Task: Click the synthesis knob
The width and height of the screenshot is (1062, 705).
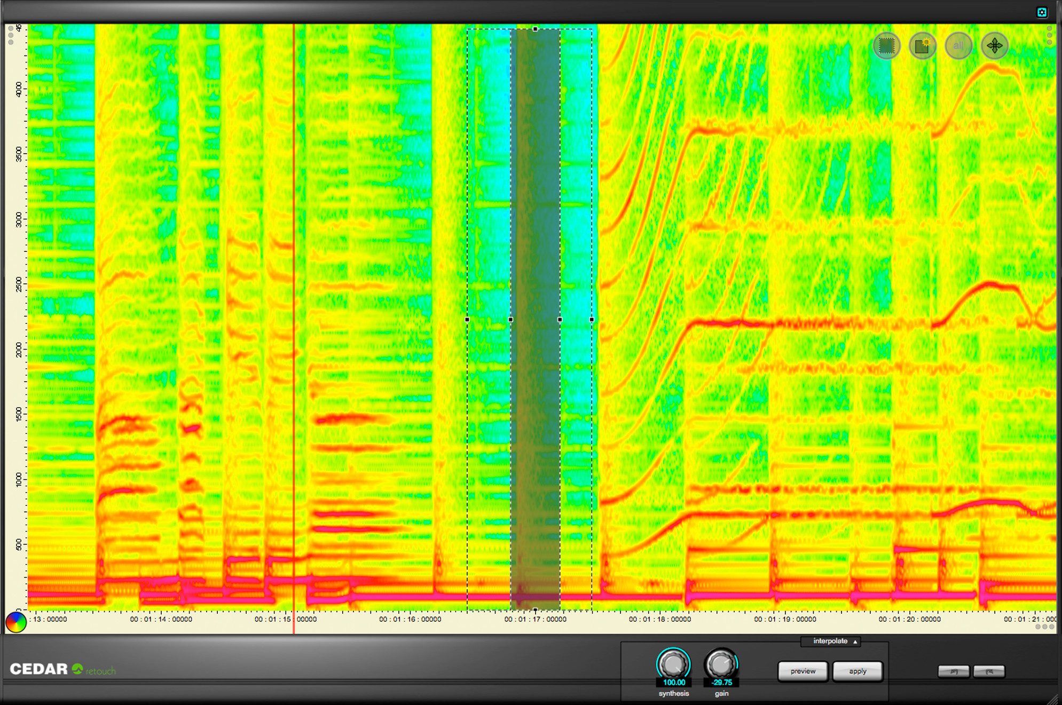Action: (673, 664)
